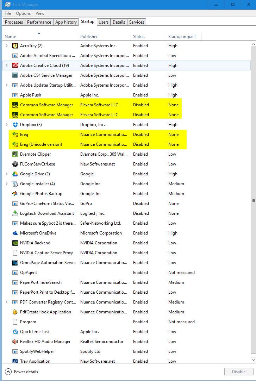Select the Adobe Creative Cloud icon

pos(15,65)
